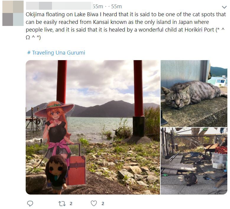
Task: Click the mountain across the lake
Action: 103,109
